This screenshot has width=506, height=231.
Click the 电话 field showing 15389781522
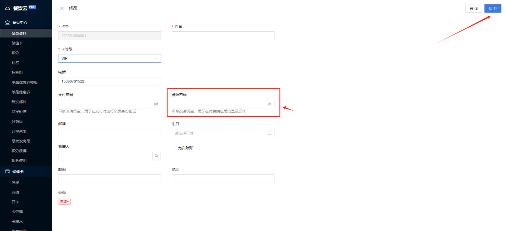pyautogui.click(x=110, y=81)
